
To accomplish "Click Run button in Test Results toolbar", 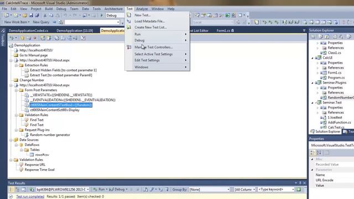I will tap(100, 190).
